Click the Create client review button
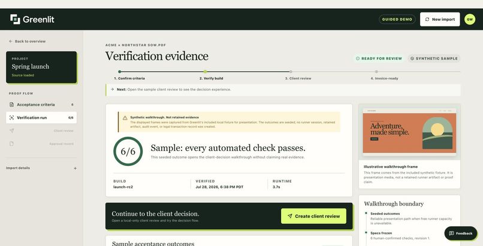This screenshot has height=246, width=483. [x=313, y=216]
